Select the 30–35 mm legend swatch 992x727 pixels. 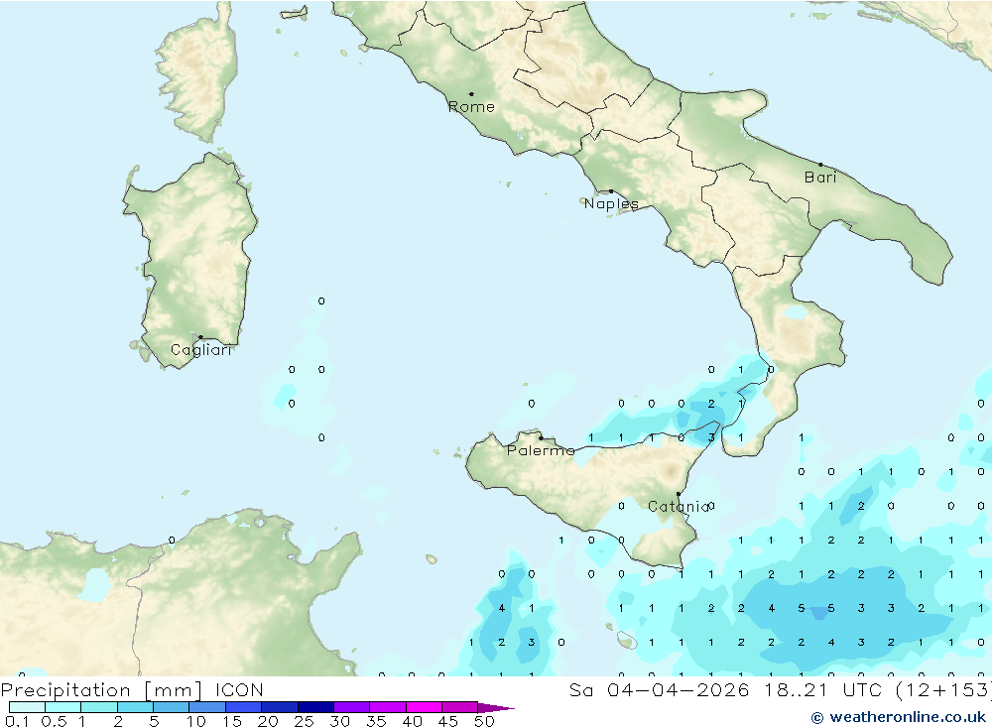click(352, 707)
